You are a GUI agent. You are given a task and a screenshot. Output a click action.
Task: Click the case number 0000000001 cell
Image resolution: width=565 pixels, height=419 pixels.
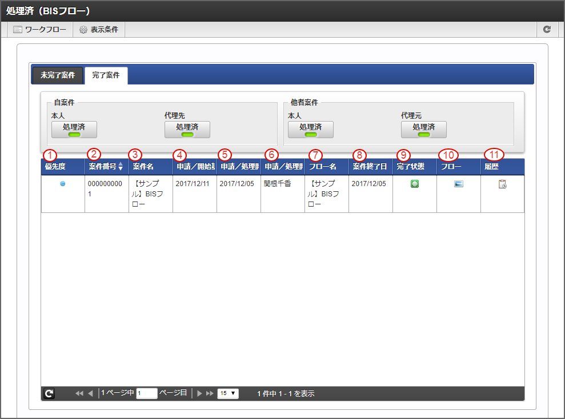(107, 194)
